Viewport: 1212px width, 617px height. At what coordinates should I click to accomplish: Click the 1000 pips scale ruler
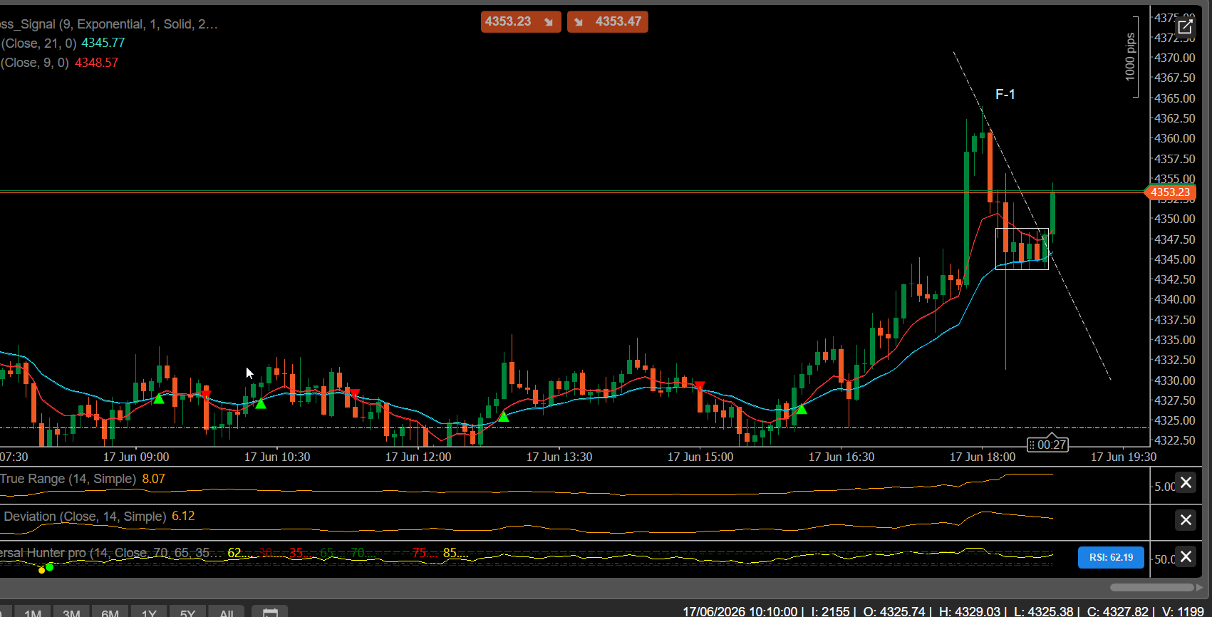1132,56
